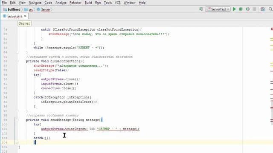Click the EvilNerd project icon in navigation bar
The image size is (273, 153).
5,9
